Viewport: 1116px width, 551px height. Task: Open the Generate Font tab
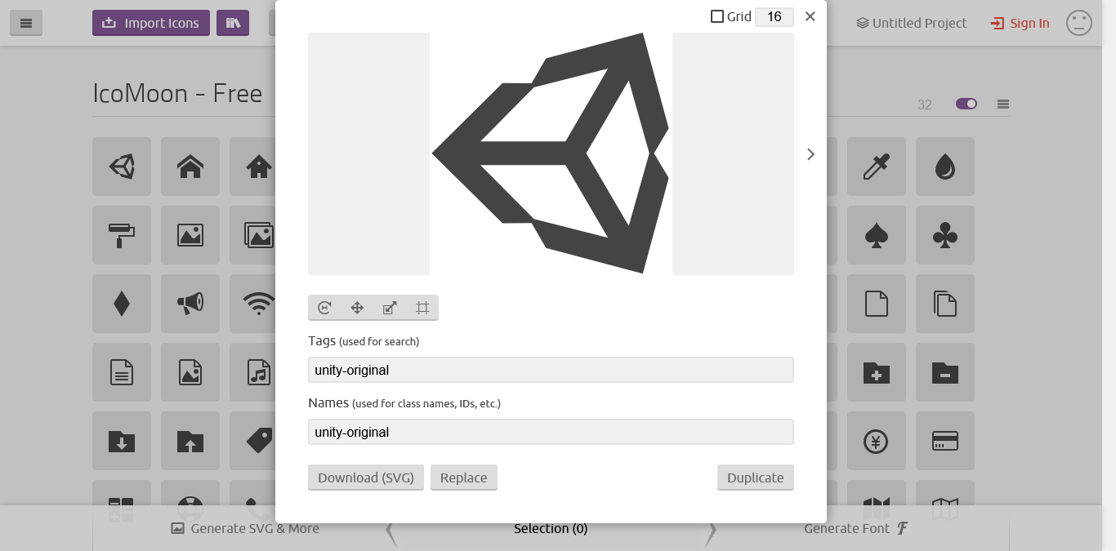(856, 528)
